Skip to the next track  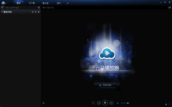pos(111,103)
